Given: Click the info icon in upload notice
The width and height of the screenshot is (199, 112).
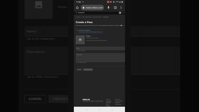Looking at the screenshot, I should [x=77, y=30].
